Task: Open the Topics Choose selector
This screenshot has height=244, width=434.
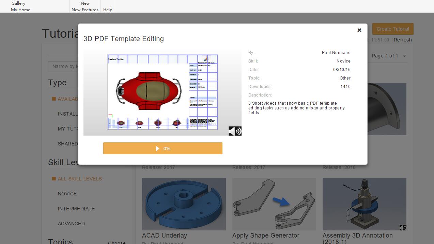Action: pyautogui.click(x=117, y=242)
